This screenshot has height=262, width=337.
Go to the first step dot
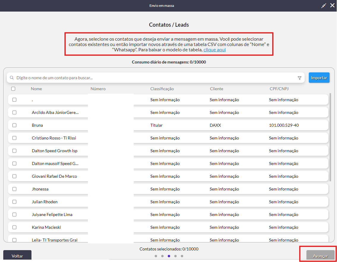156,256
